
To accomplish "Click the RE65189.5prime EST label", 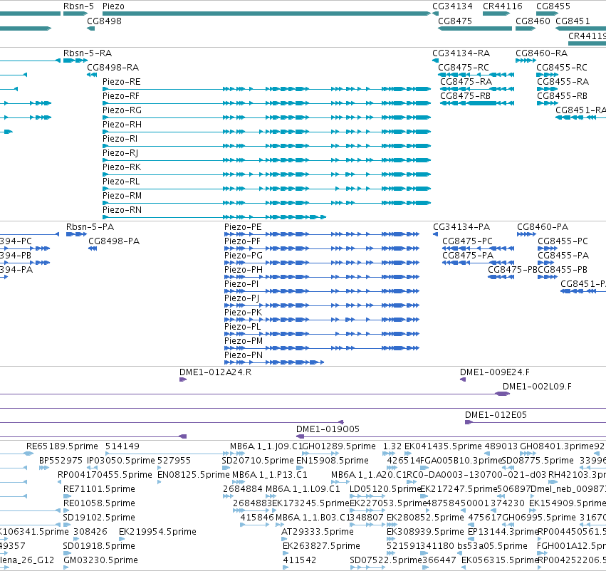I will click(x=62, y=446).
